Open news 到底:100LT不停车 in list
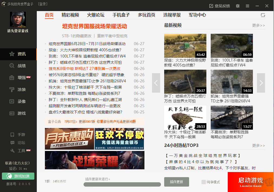The image size is (274, 192). coord(87,56)
